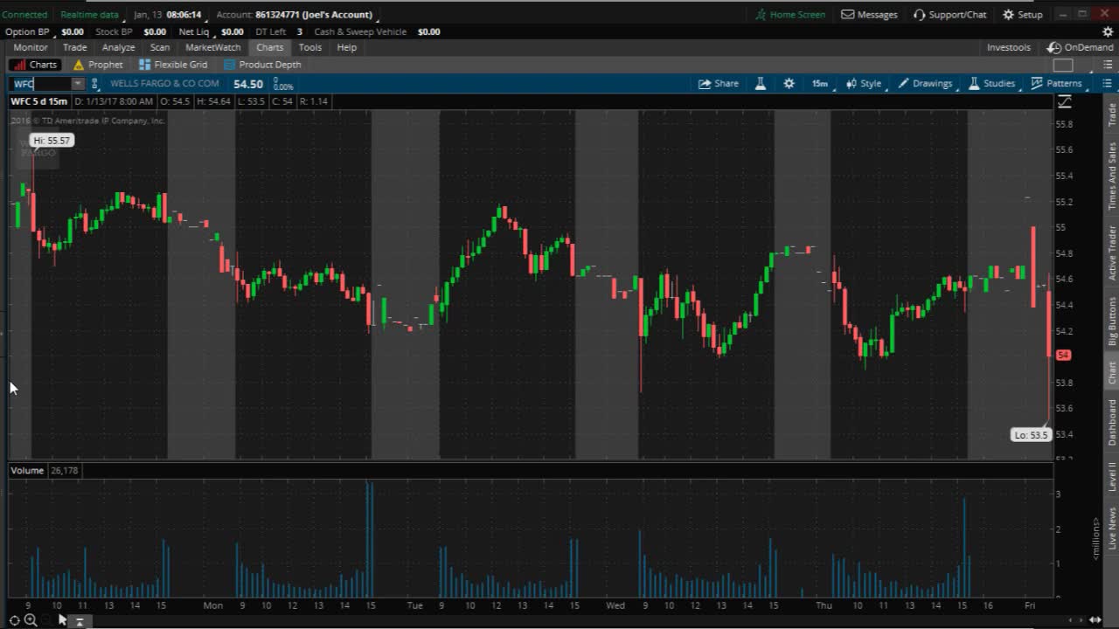Select the main Charts tab

pyautogui.click(x=269, y=47)
